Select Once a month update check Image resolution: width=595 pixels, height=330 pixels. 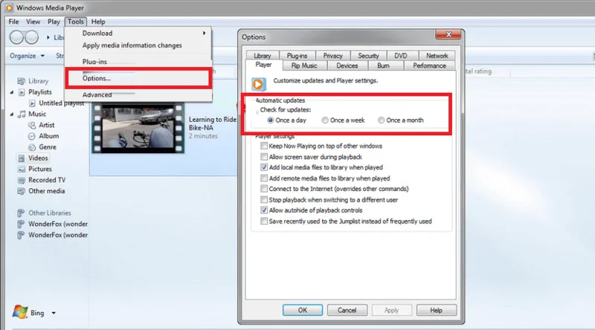381,120
